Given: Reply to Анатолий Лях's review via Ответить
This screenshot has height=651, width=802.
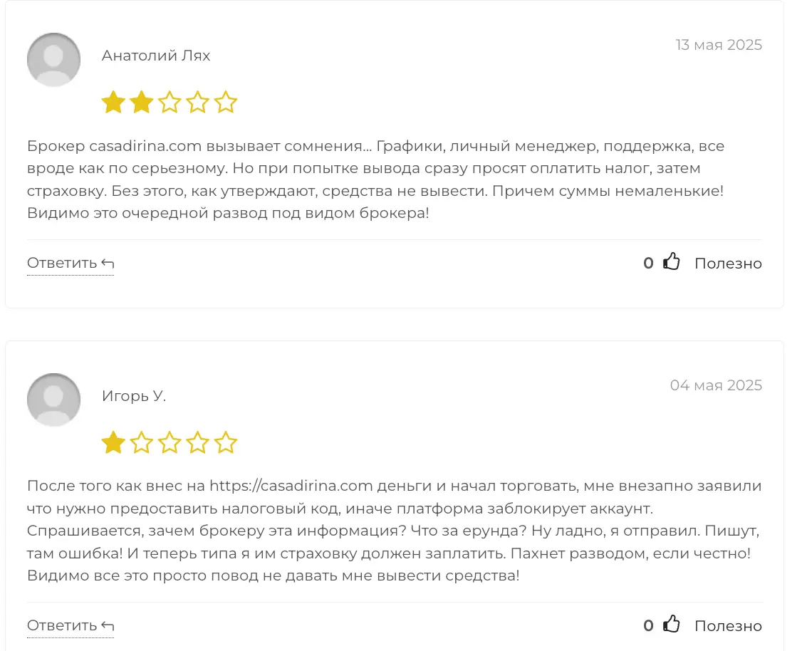Looking at the screenshot, I should (71, 263).
